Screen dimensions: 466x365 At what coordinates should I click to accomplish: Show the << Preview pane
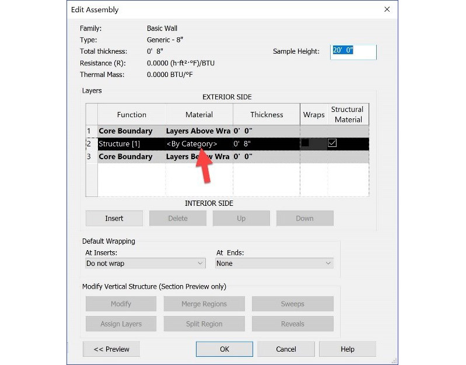pyautogui.click(x=111, y=349)
